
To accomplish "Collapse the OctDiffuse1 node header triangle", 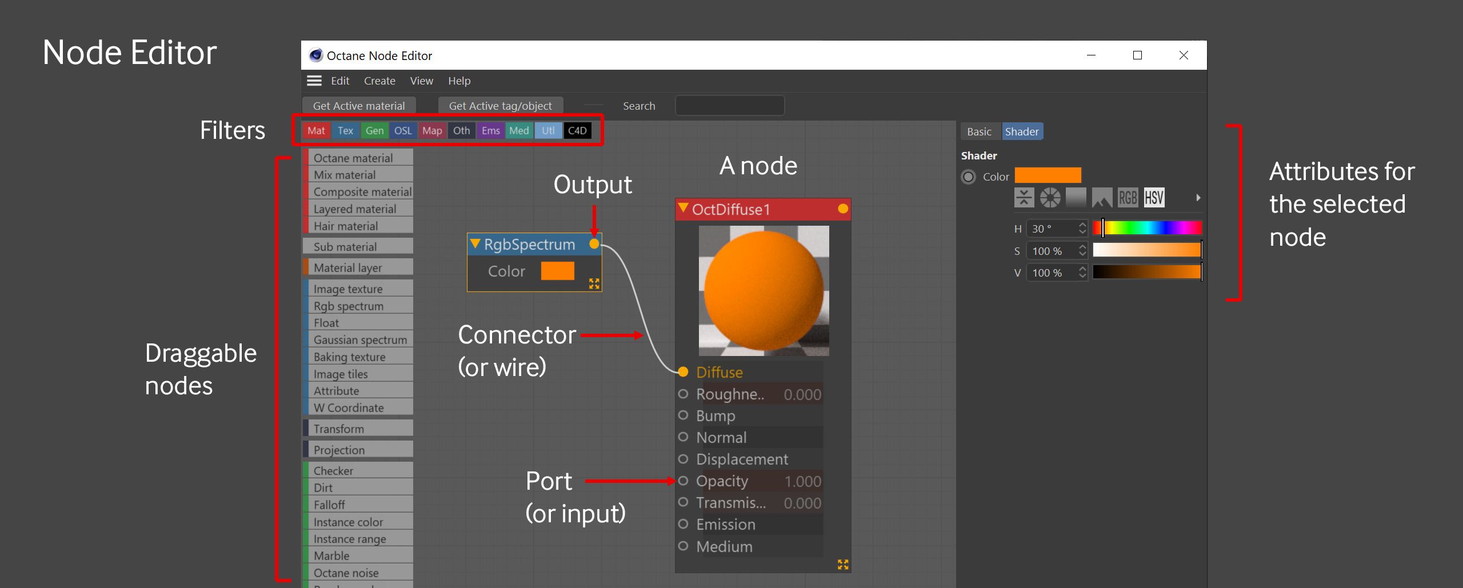I will point(683,209).
